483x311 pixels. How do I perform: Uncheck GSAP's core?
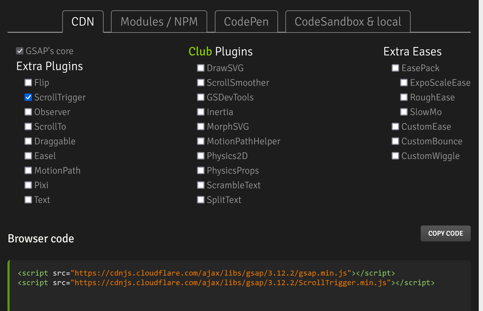click(x=20, y=51)
